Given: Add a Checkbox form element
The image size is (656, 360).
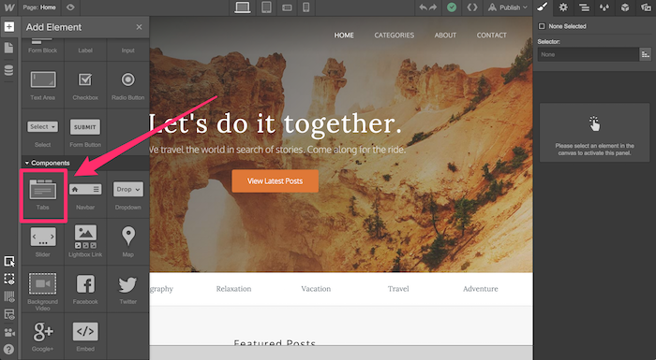Looking at the screenshot, I should (85, 85).
